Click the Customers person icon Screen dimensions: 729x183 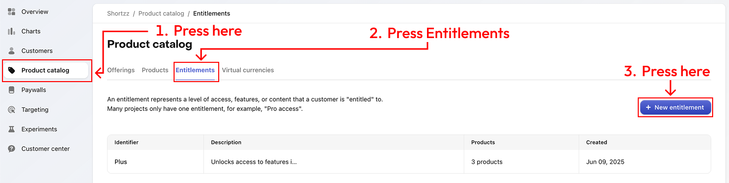click(x=11, y=51)
